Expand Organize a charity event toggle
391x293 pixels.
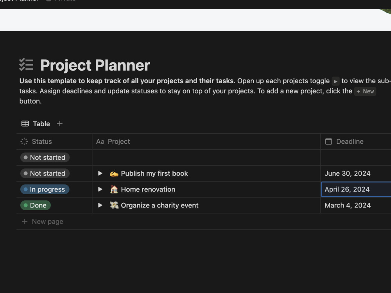[x=100, y=205]
